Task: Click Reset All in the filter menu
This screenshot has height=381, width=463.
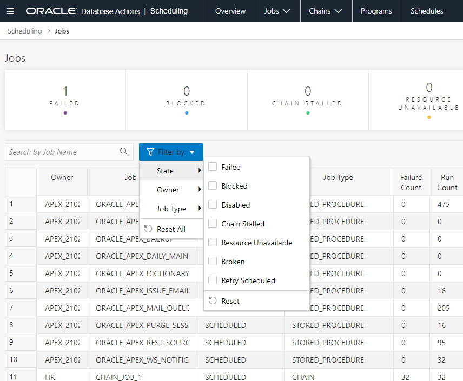Action: pyautogui.click(x=171, y=229)
